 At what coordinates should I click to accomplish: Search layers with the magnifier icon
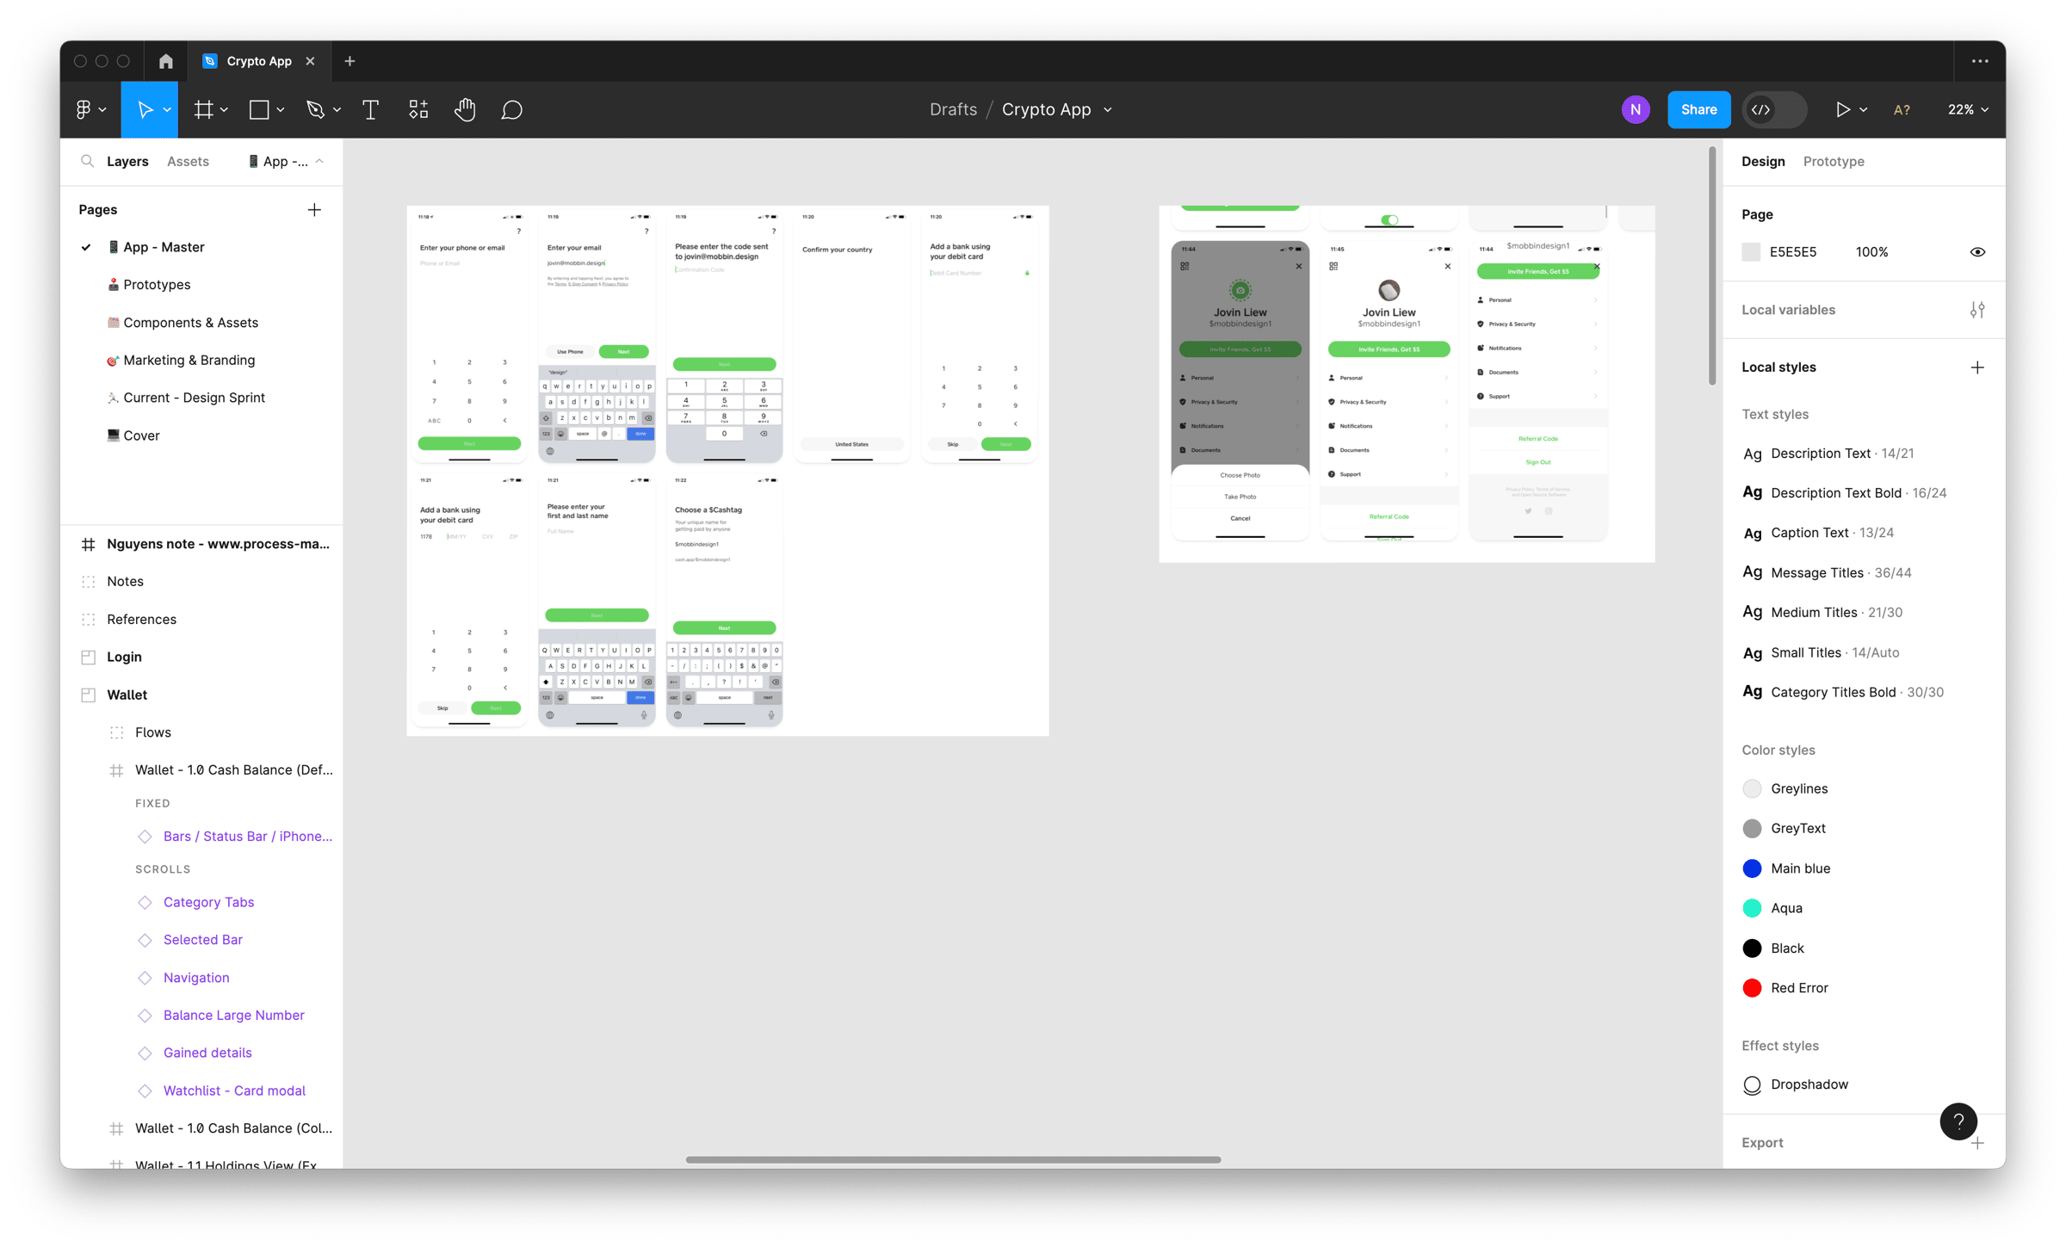tap(87, 161)
